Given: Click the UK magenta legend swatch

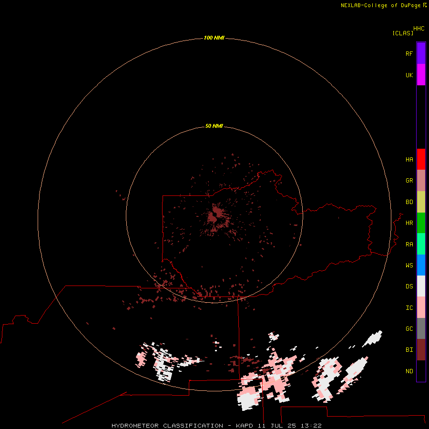Looking at the screenshot, I should [x=421, y=75].
